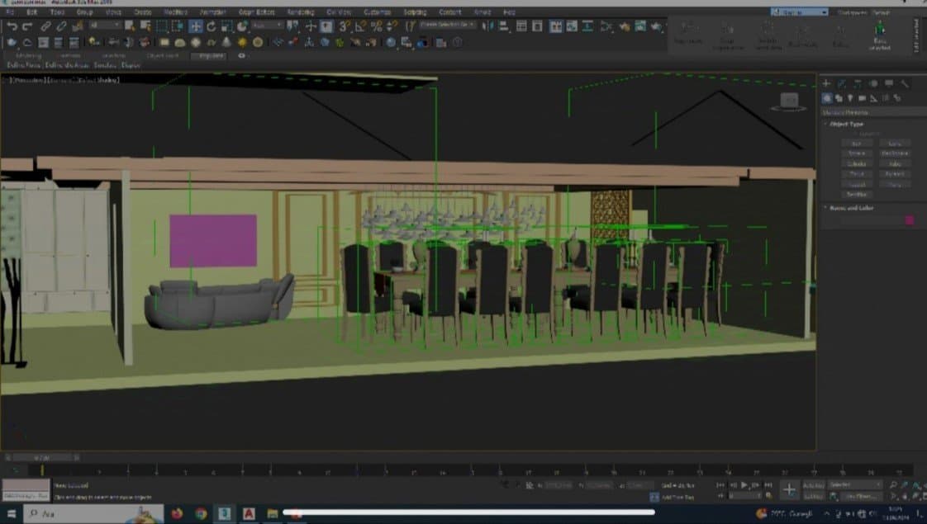Click the Undo icon in main toolbar
This screenshot has height=524, width=927.
point(12,26)
